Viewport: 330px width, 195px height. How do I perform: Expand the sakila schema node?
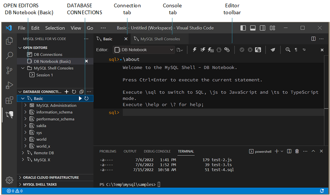point(26,126)
